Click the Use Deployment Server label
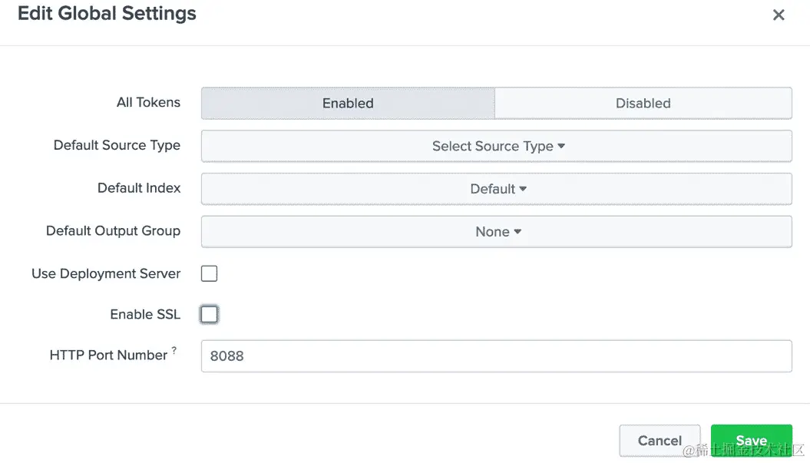 coord(106,273)
